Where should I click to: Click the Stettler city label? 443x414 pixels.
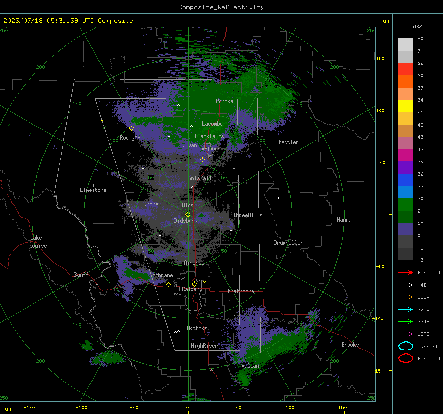[287, 142]
